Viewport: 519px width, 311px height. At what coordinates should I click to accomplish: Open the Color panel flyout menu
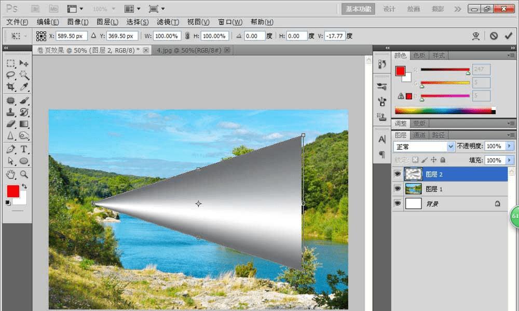coord(511,56)
